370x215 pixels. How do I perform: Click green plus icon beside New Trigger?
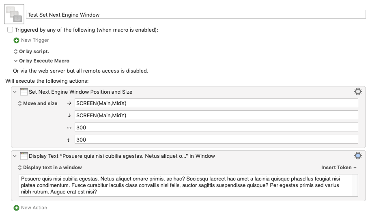tap(16, 40)
